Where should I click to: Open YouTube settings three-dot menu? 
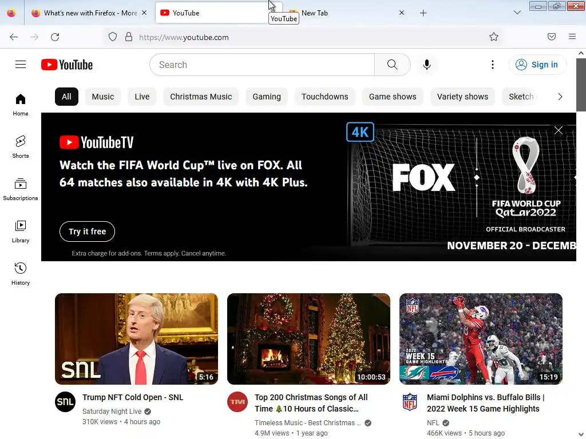point(493,65)
